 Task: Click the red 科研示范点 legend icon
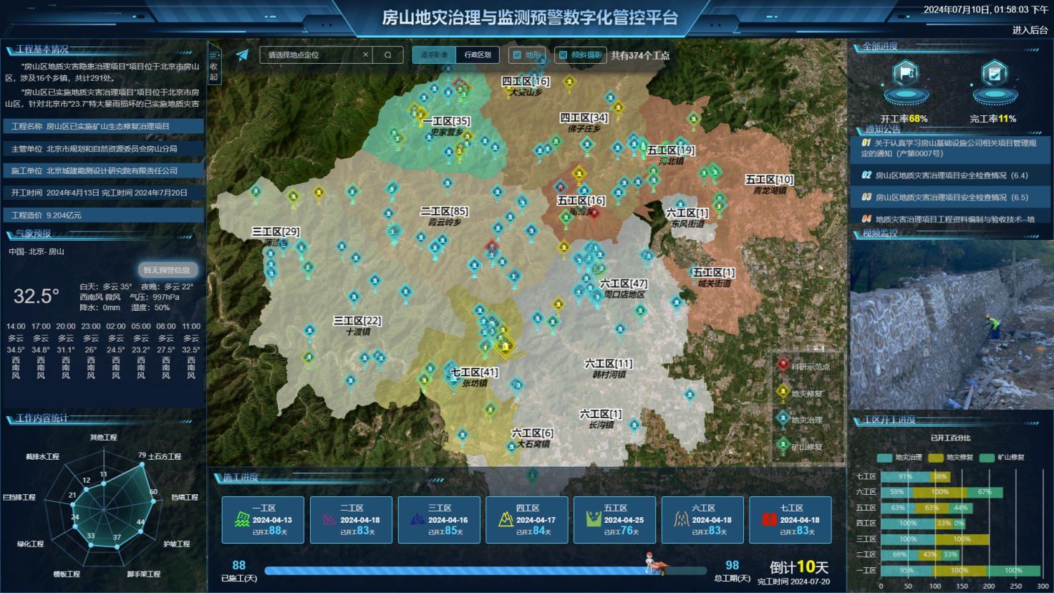click(783, 365)
